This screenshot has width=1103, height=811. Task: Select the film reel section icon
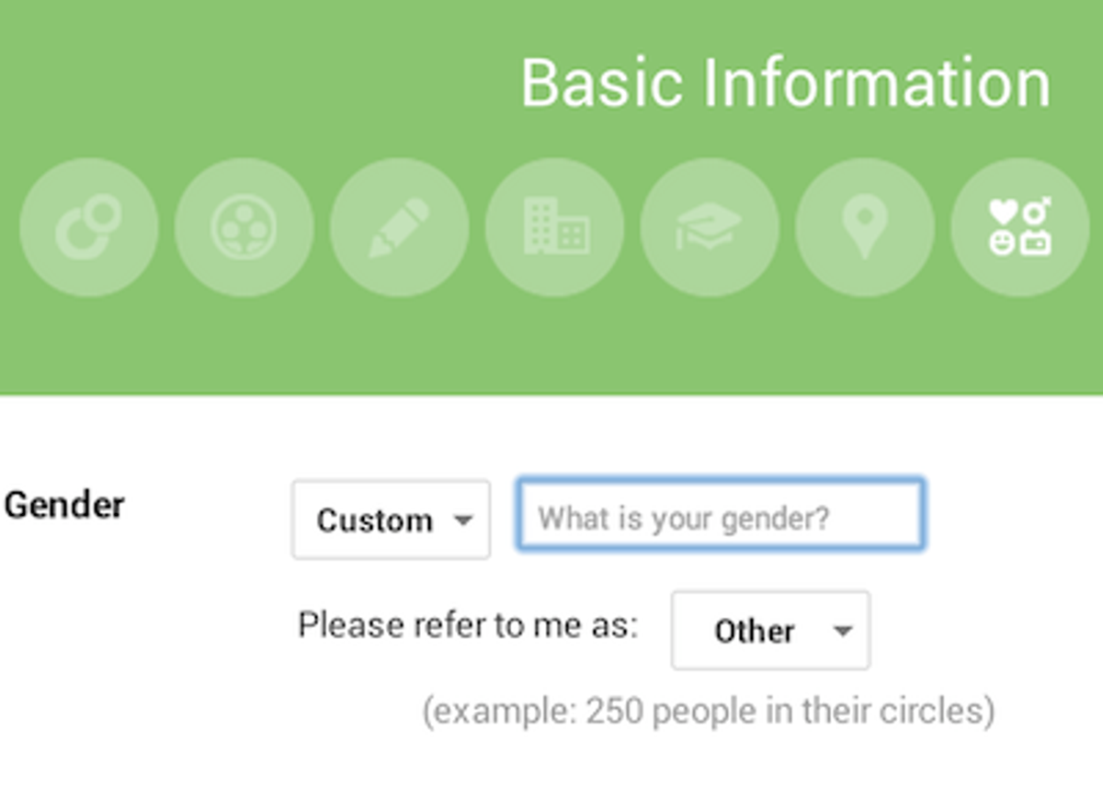244,227
